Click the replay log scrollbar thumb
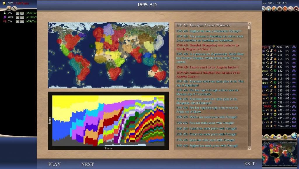Image resolution: width=299 pixels, height=169 pixels. tap(249, 28)
